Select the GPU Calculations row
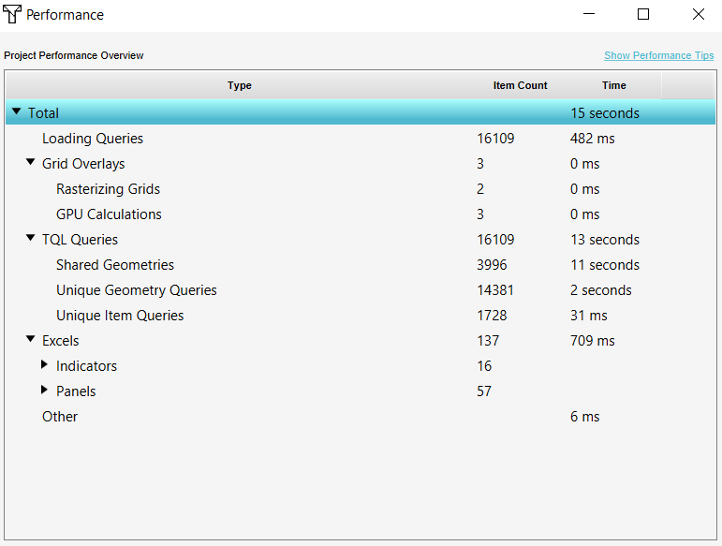The width and height of the screenshot is (722, 546). (x=109, y=214)
